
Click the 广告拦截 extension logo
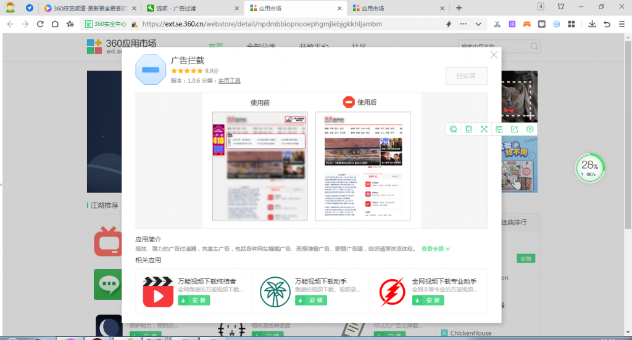point(151,70)
